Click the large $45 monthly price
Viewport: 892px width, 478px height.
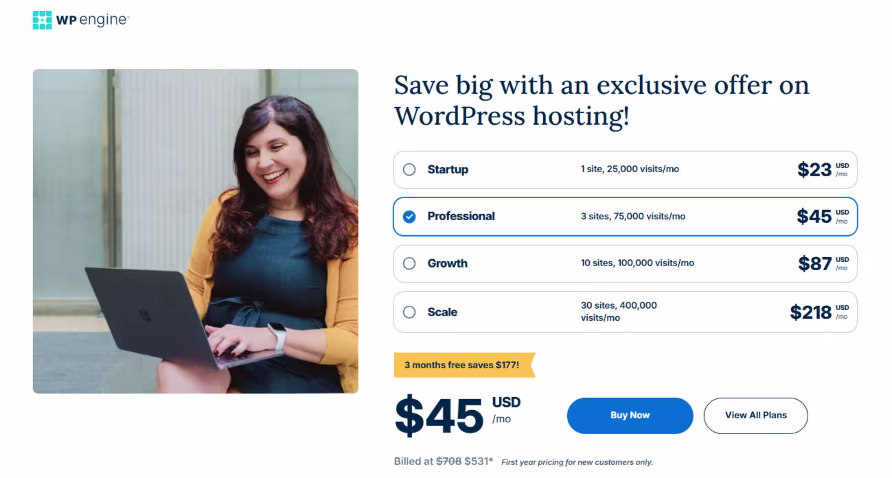439,416
